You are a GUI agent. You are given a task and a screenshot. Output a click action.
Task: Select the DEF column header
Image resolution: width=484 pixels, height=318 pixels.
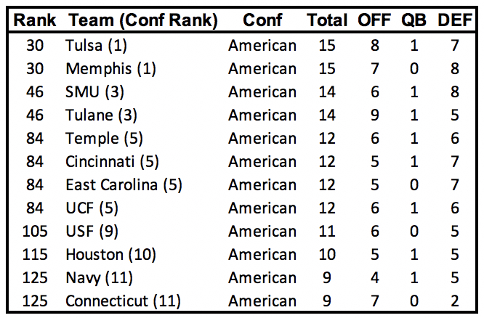453,21
